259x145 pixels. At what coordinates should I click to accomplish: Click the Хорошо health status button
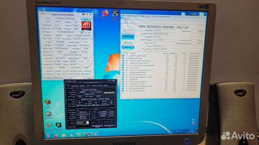[128, 36]
